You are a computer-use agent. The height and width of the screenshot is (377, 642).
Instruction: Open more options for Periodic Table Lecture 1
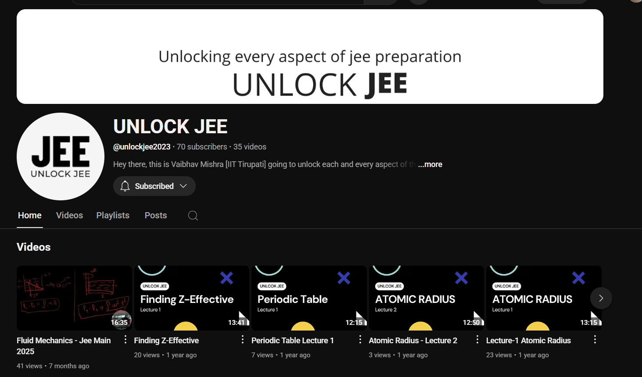(360, 339)
